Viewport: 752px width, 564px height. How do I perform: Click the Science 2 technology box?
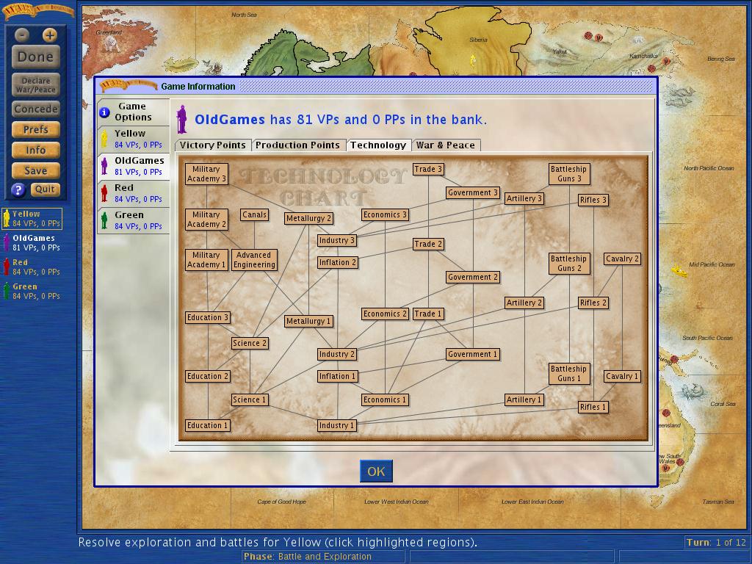[250, 344]
